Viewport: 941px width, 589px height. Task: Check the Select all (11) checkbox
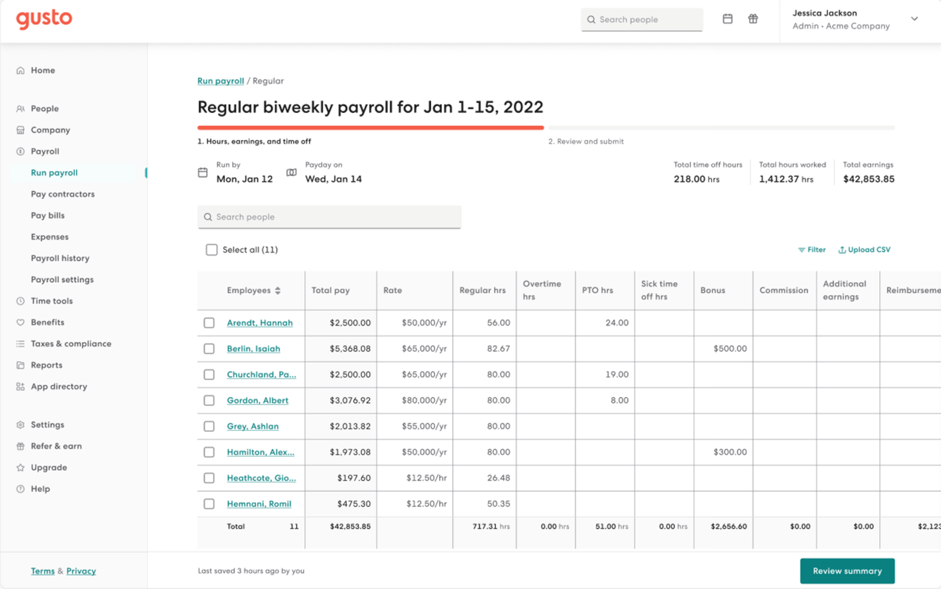(x=211, y=250)
